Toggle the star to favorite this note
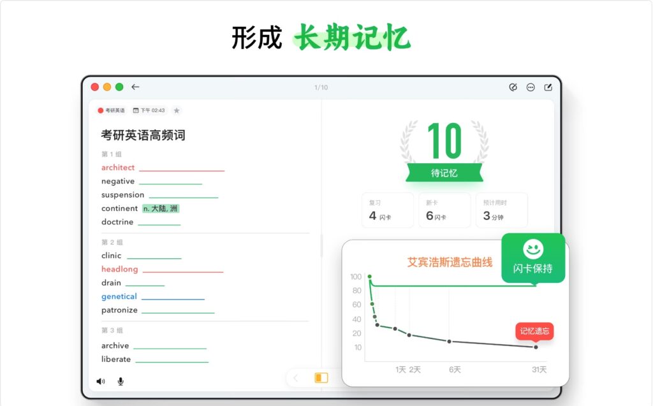 (x=177, y=110)
